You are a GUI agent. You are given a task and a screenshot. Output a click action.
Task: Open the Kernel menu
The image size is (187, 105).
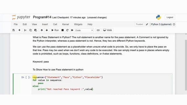65,24
